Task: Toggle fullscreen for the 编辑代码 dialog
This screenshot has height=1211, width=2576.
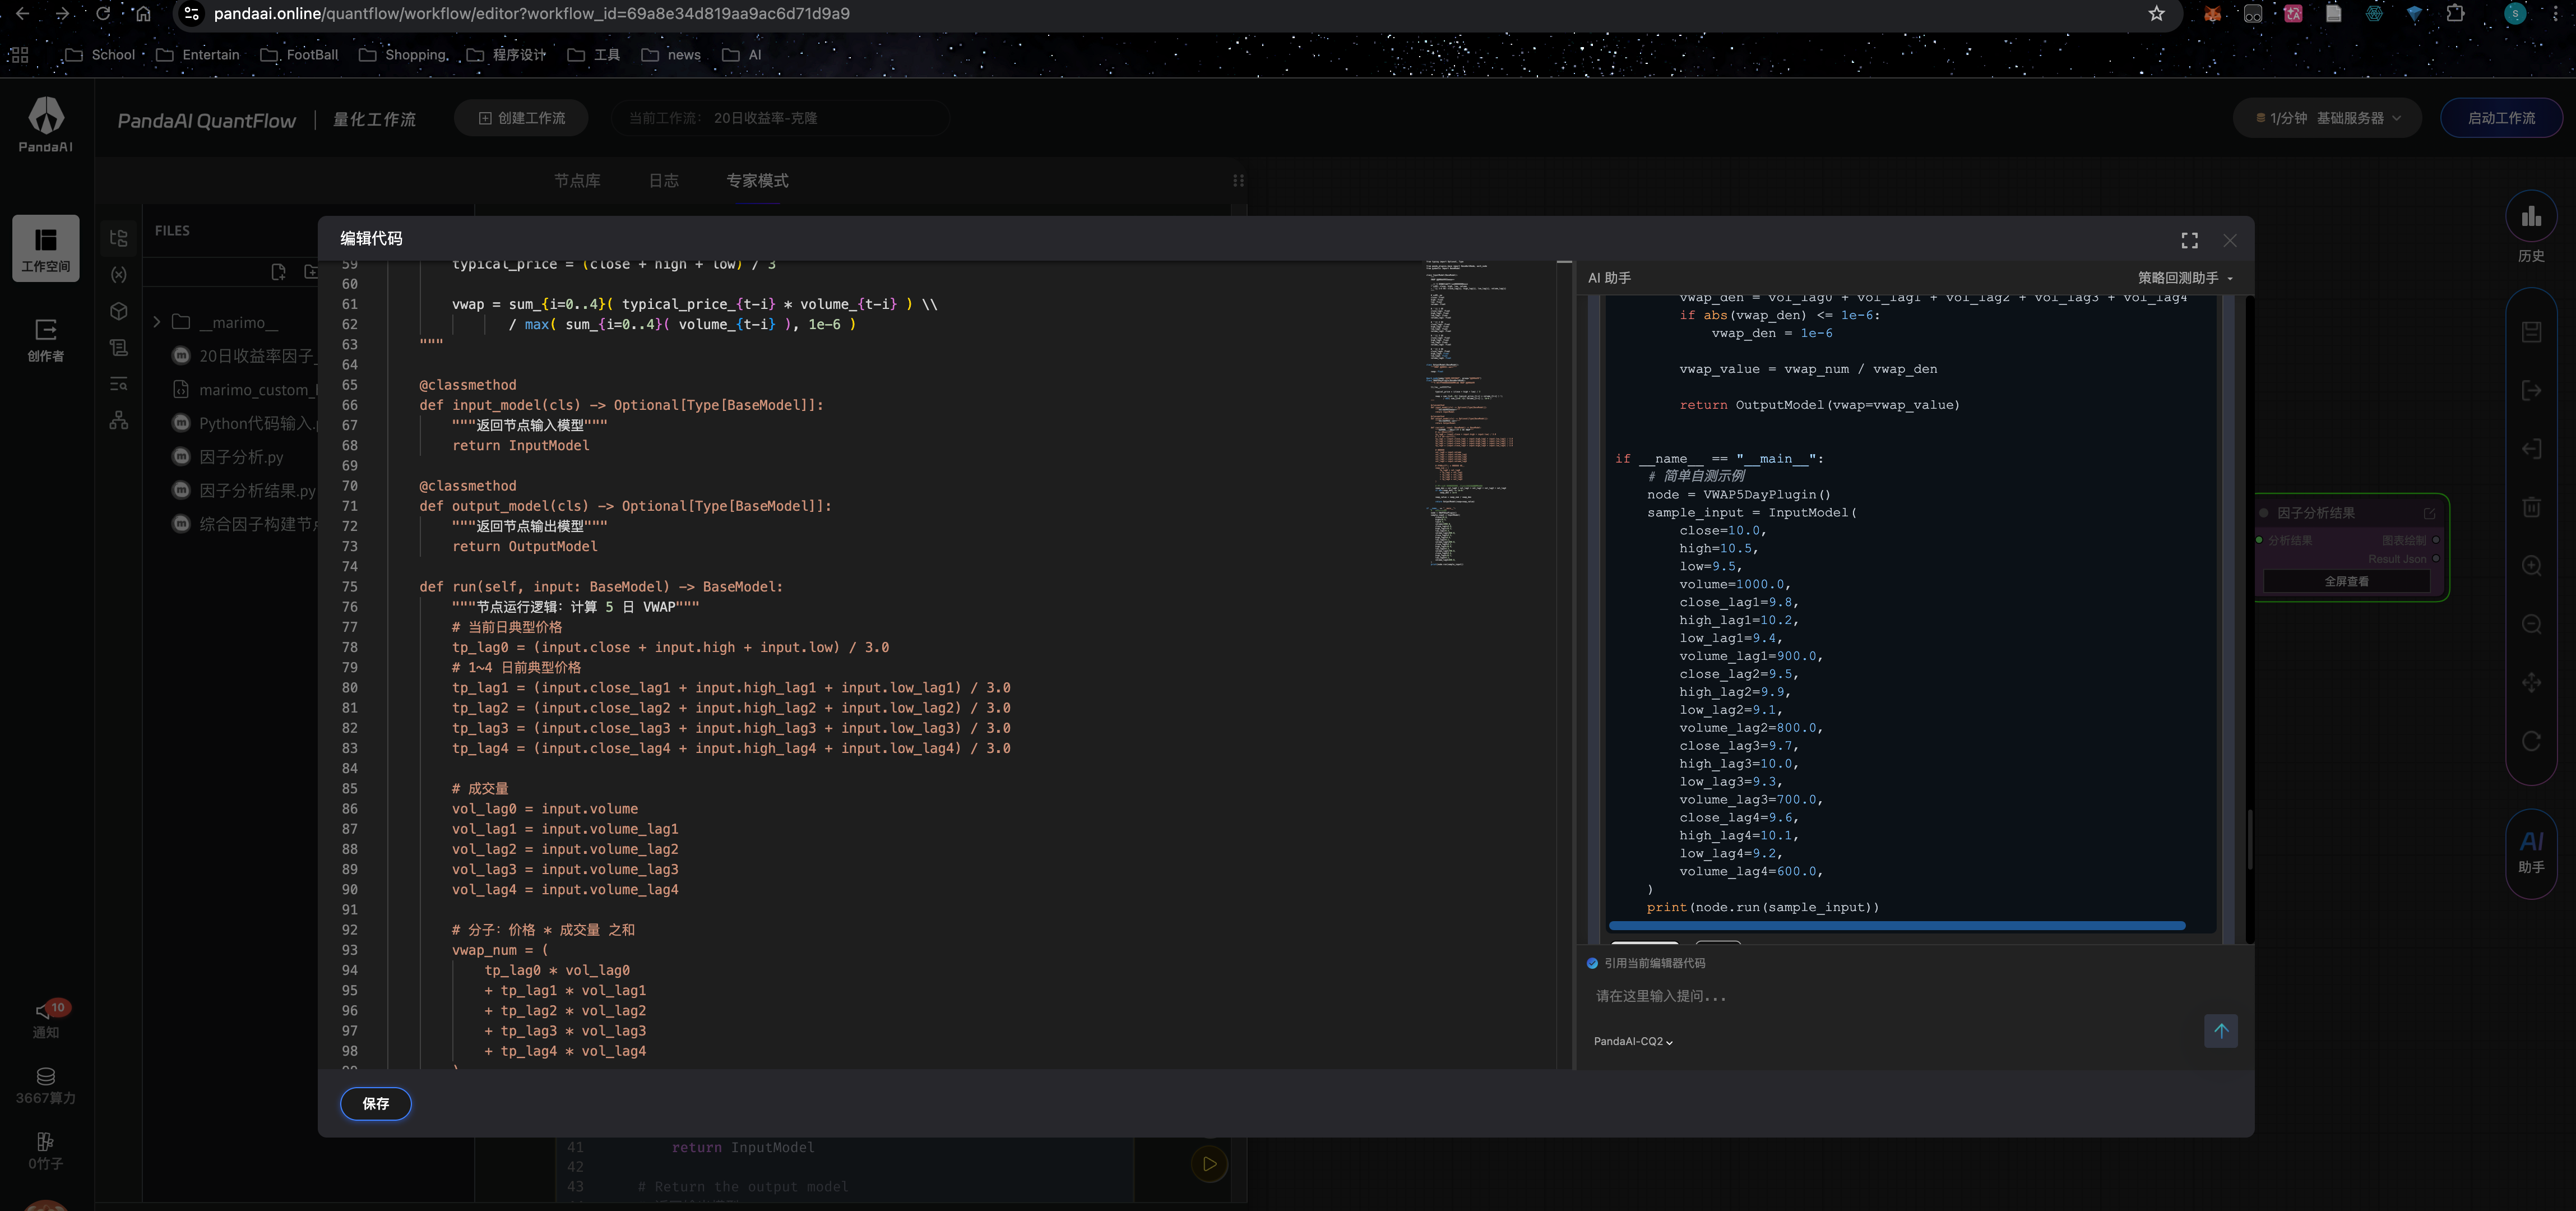Action: click(x=2189, y=240)
